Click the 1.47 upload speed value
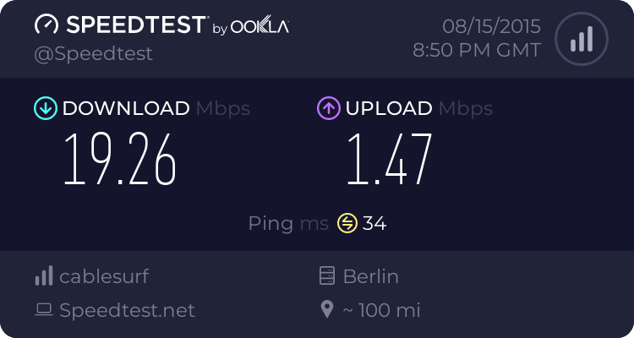This screenshot has height=338, width=634. pyautogui.click(x=389, y=160)
